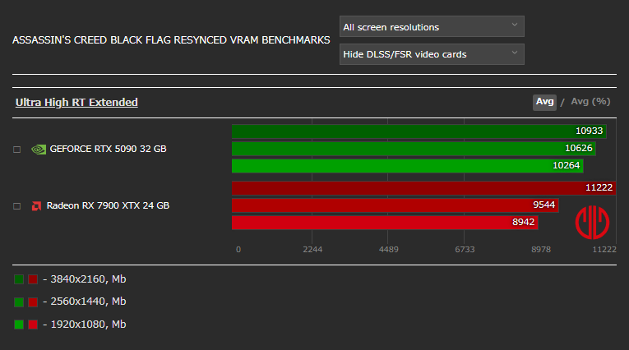This screenshot has width=629, height=350.
Task: Tick the GeForce RTX 5090 checkbox
Action: pos(16,150)
